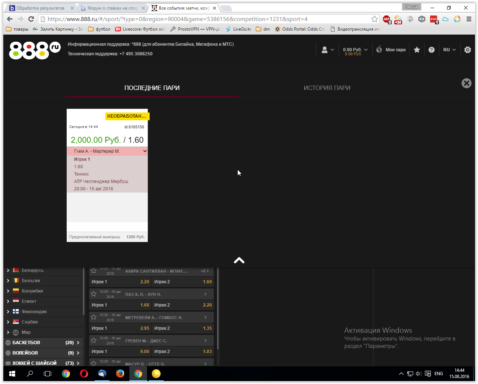Expand the Финляндия region

click(8, 312)
